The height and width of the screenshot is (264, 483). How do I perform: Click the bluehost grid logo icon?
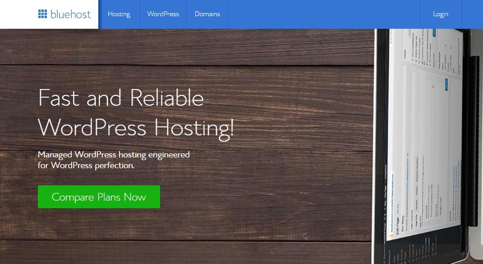tap(42, 14)
